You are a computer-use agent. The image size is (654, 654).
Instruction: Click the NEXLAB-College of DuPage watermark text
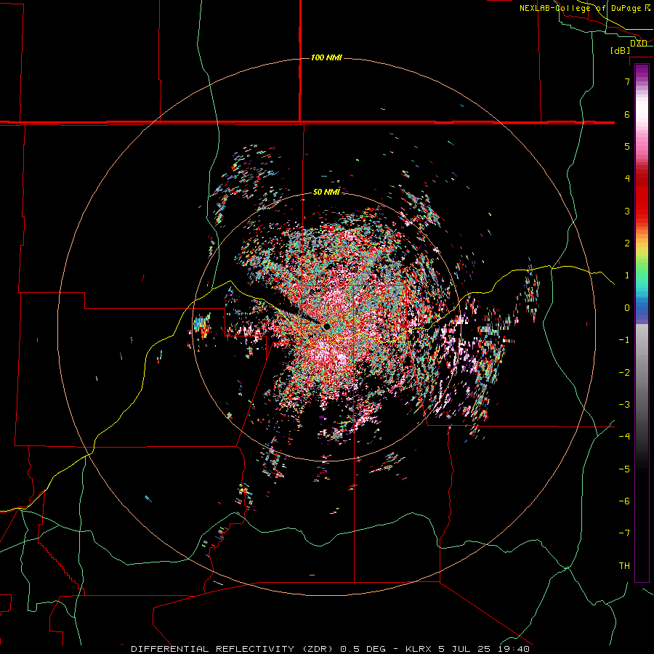pyautogui.click(x=584, y=8)
